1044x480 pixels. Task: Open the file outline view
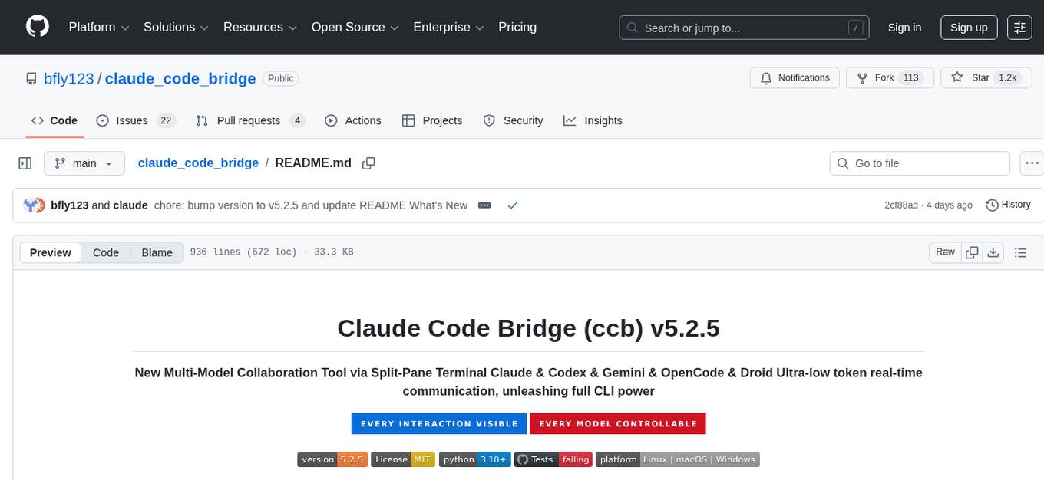point(1020,252)
